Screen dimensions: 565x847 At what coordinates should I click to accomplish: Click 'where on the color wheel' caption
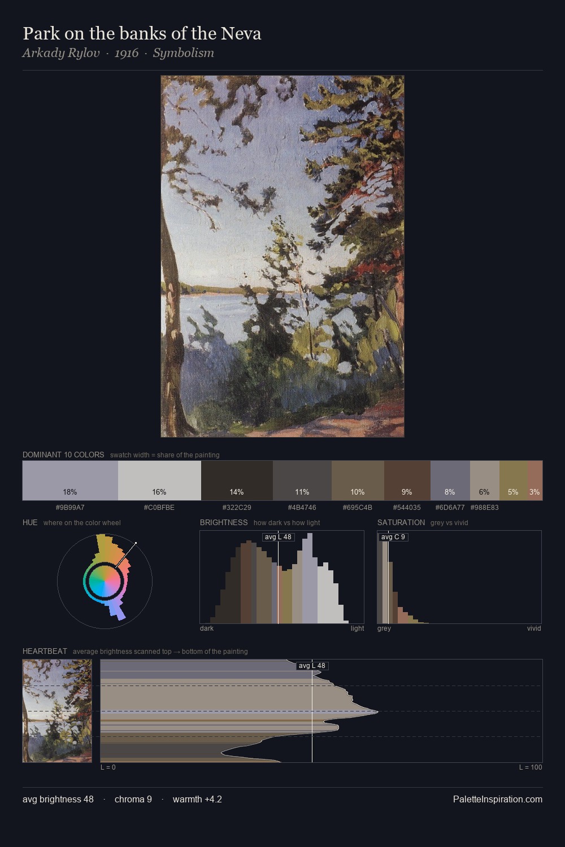(82, 523)
